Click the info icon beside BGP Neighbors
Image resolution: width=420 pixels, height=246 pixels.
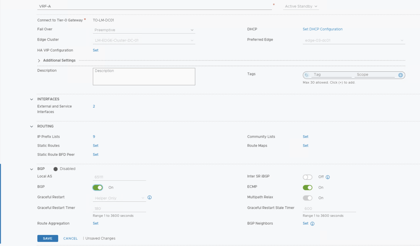click(313, 224)
